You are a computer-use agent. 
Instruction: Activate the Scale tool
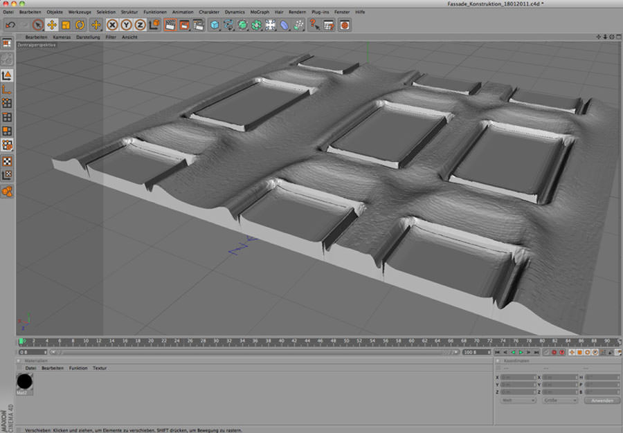66,25
